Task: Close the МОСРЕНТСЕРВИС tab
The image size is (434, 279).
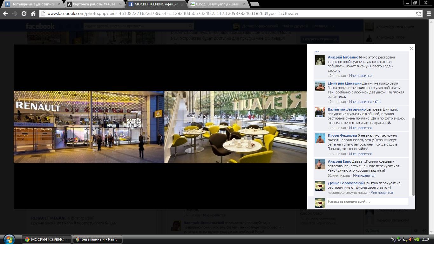Action: (x=182, y=4)
